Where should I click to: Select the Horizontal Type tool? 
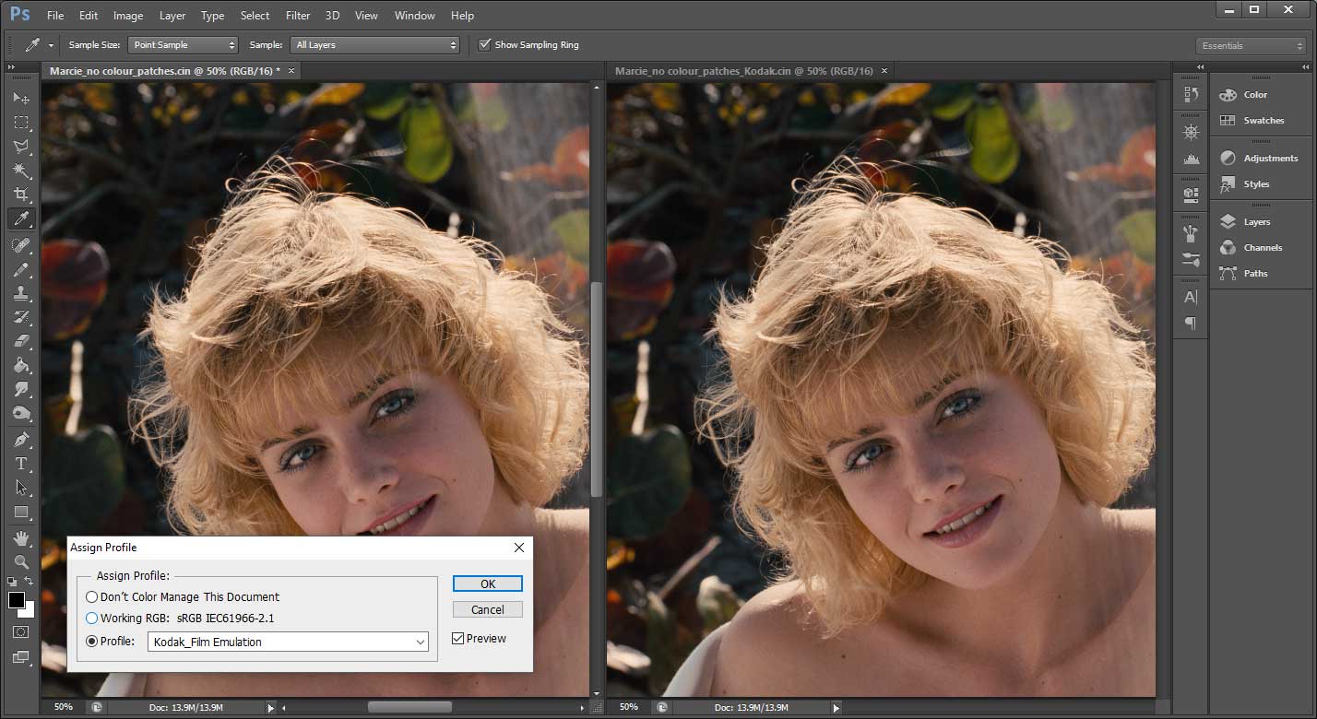tap(21, 464)
